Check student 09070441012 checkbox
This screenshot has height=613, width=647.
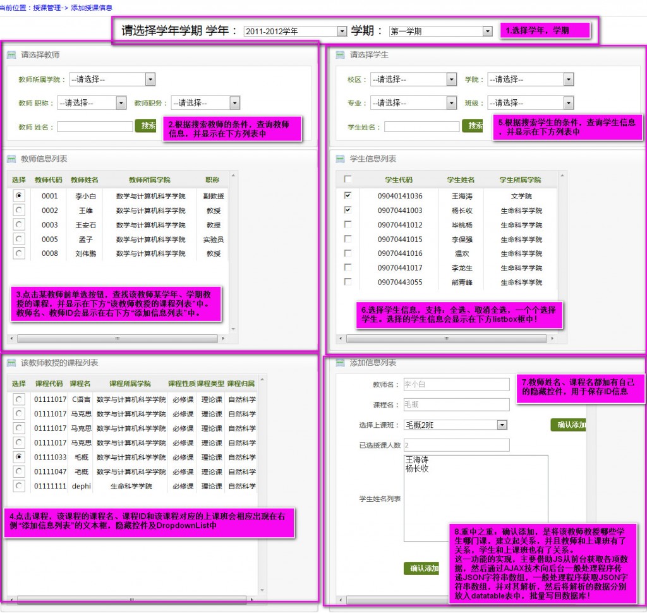click(x=348, y=224)
